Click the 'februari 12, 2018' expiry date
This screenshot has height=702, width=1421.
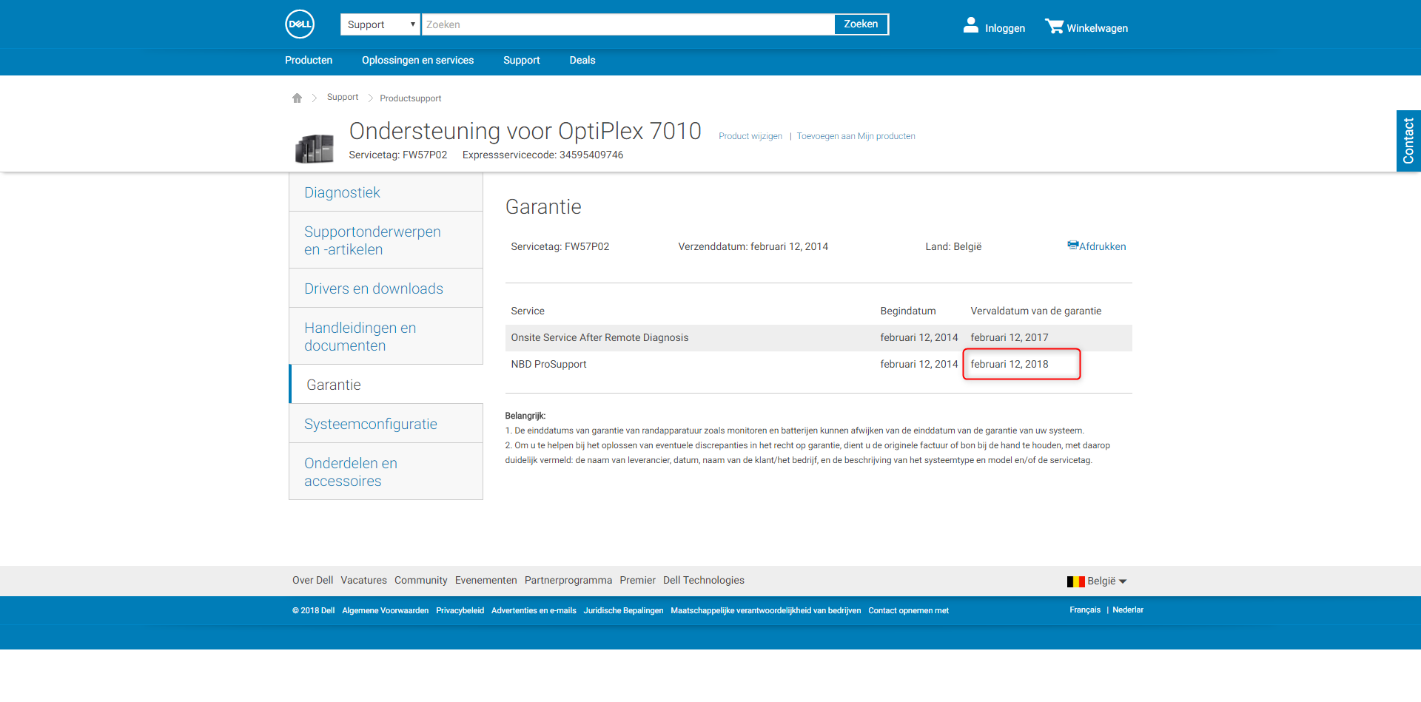pyautogui.click(x=1010, y=365)
